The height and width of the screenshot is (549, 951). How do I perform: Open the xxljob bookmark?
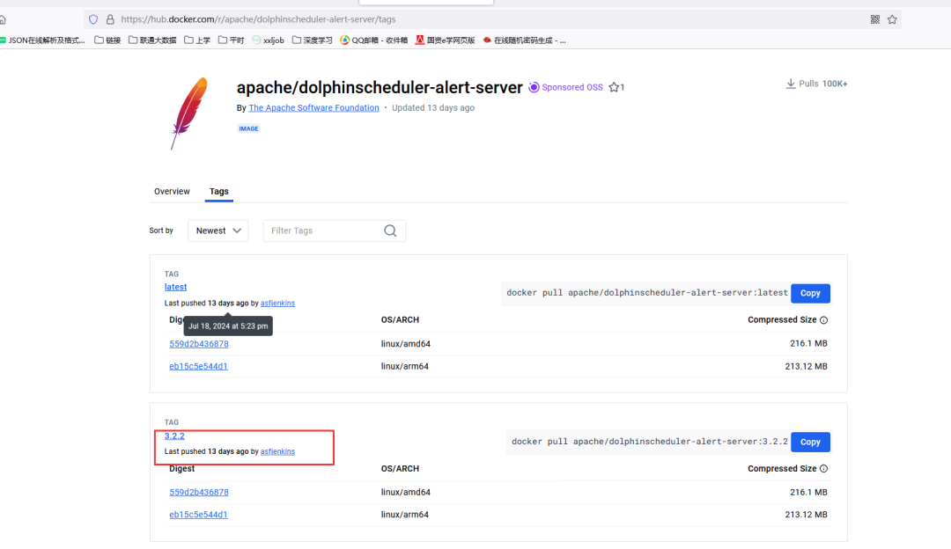pyautogui.click(x=268, y=40)
